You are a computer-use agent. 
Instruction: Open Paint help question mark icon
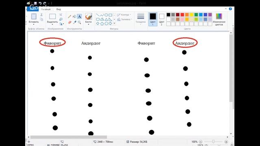point(230,9)
